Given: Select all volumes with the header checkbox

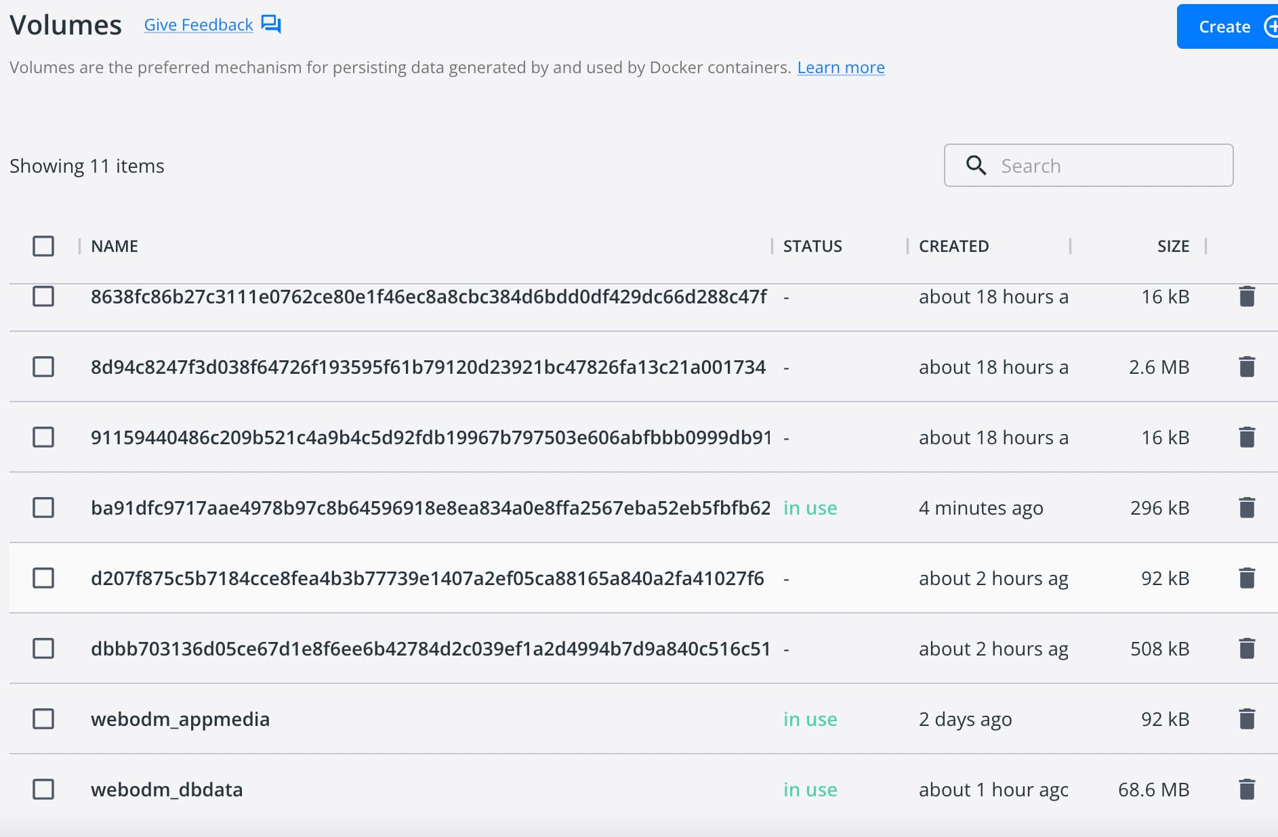Looking at the screenshot, I should 43,246.
